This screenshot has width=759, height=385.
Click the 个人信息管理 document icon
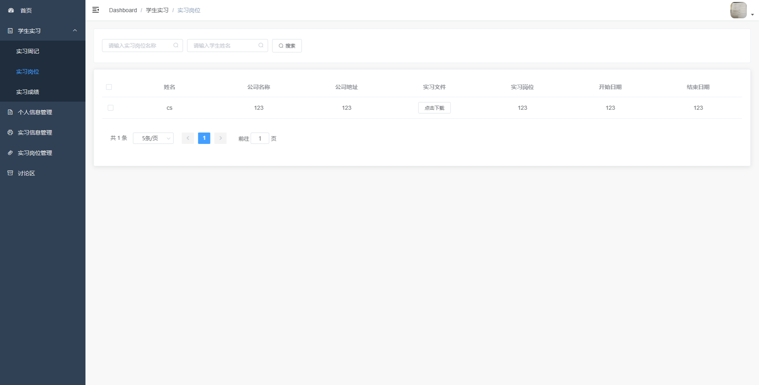pyautogui.click(x=11, y=112)
